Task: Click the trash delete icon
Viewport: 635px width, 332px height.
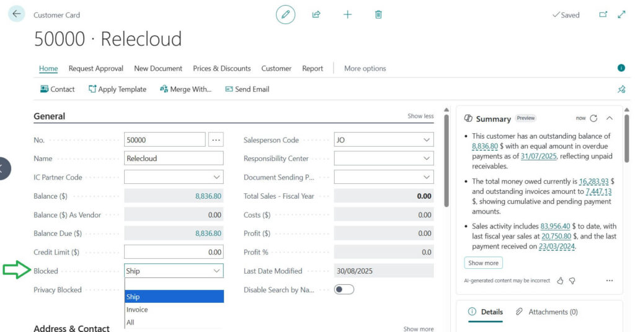Action: (378, 14)
